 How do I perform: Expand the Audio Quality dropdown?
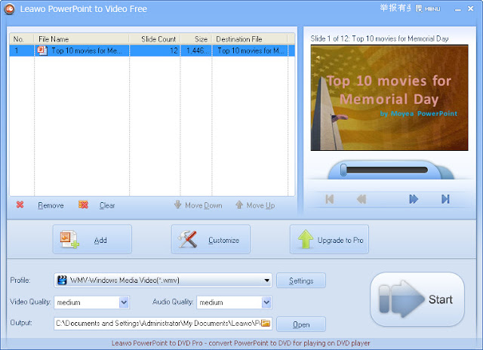tap(266, 302)
